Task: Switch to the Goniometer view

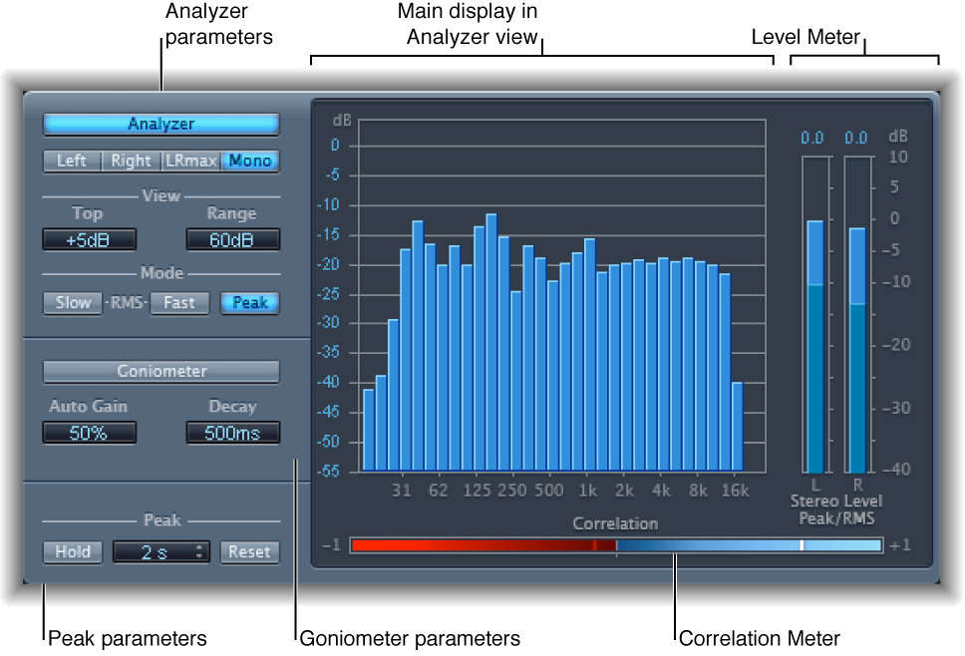Action: (x=161, y=370)
